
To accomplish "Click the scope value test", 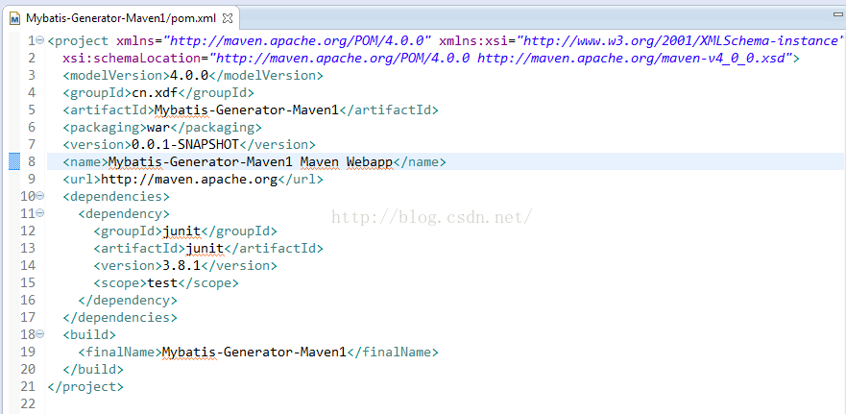I will tap(162, 282).
